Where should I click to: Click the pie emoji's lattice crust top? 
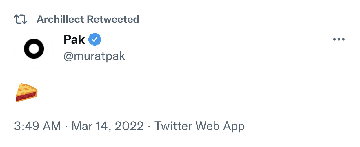(26, 88)
